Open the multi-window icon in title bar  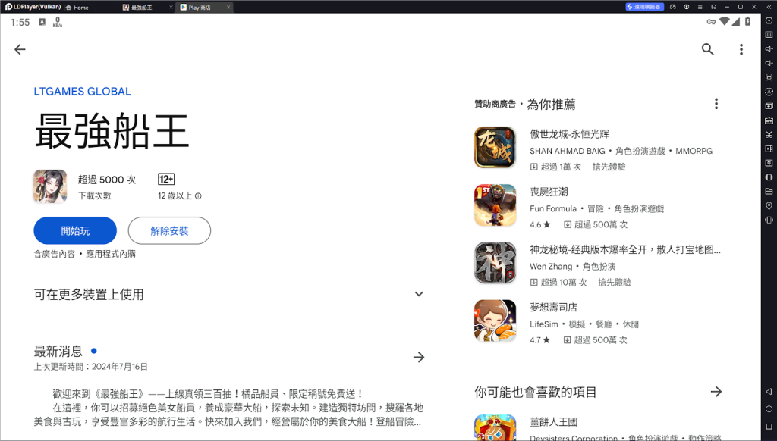point(713,7)
